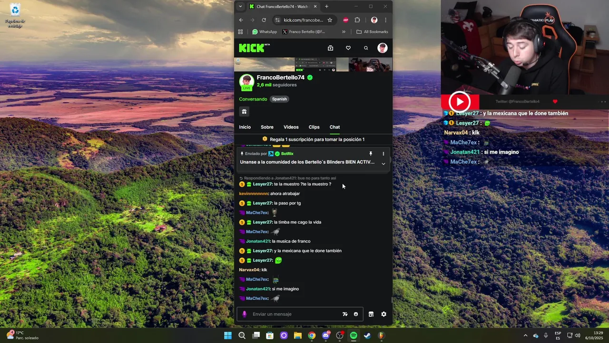
Task: Click the stream preview thumbnail banner
Action: pos(313,65)
